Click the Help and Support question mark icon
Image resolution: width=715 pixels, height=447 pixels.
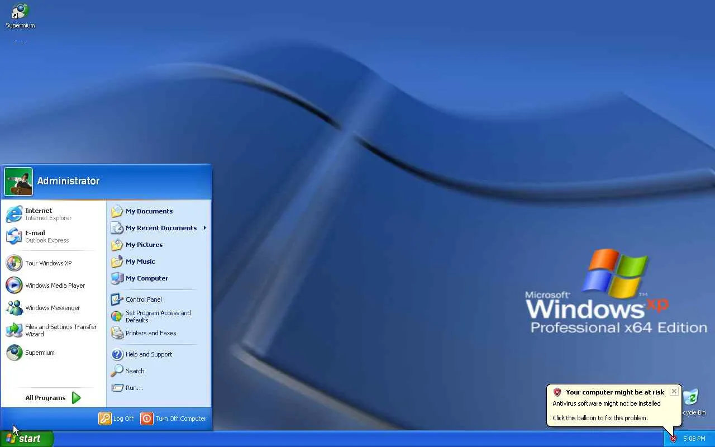(117, 354)
